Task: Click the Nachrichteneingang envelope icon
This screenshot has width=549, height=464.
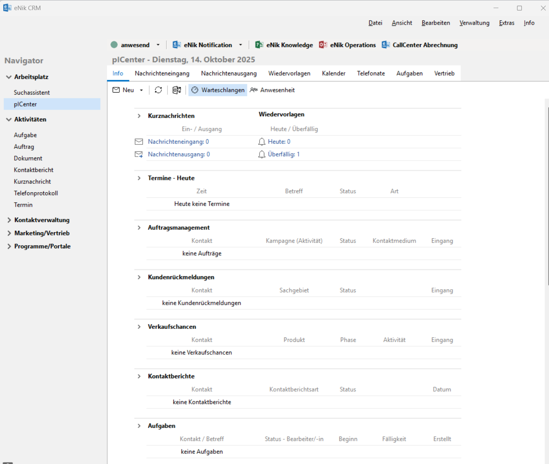Action: [x=139, y=142]
